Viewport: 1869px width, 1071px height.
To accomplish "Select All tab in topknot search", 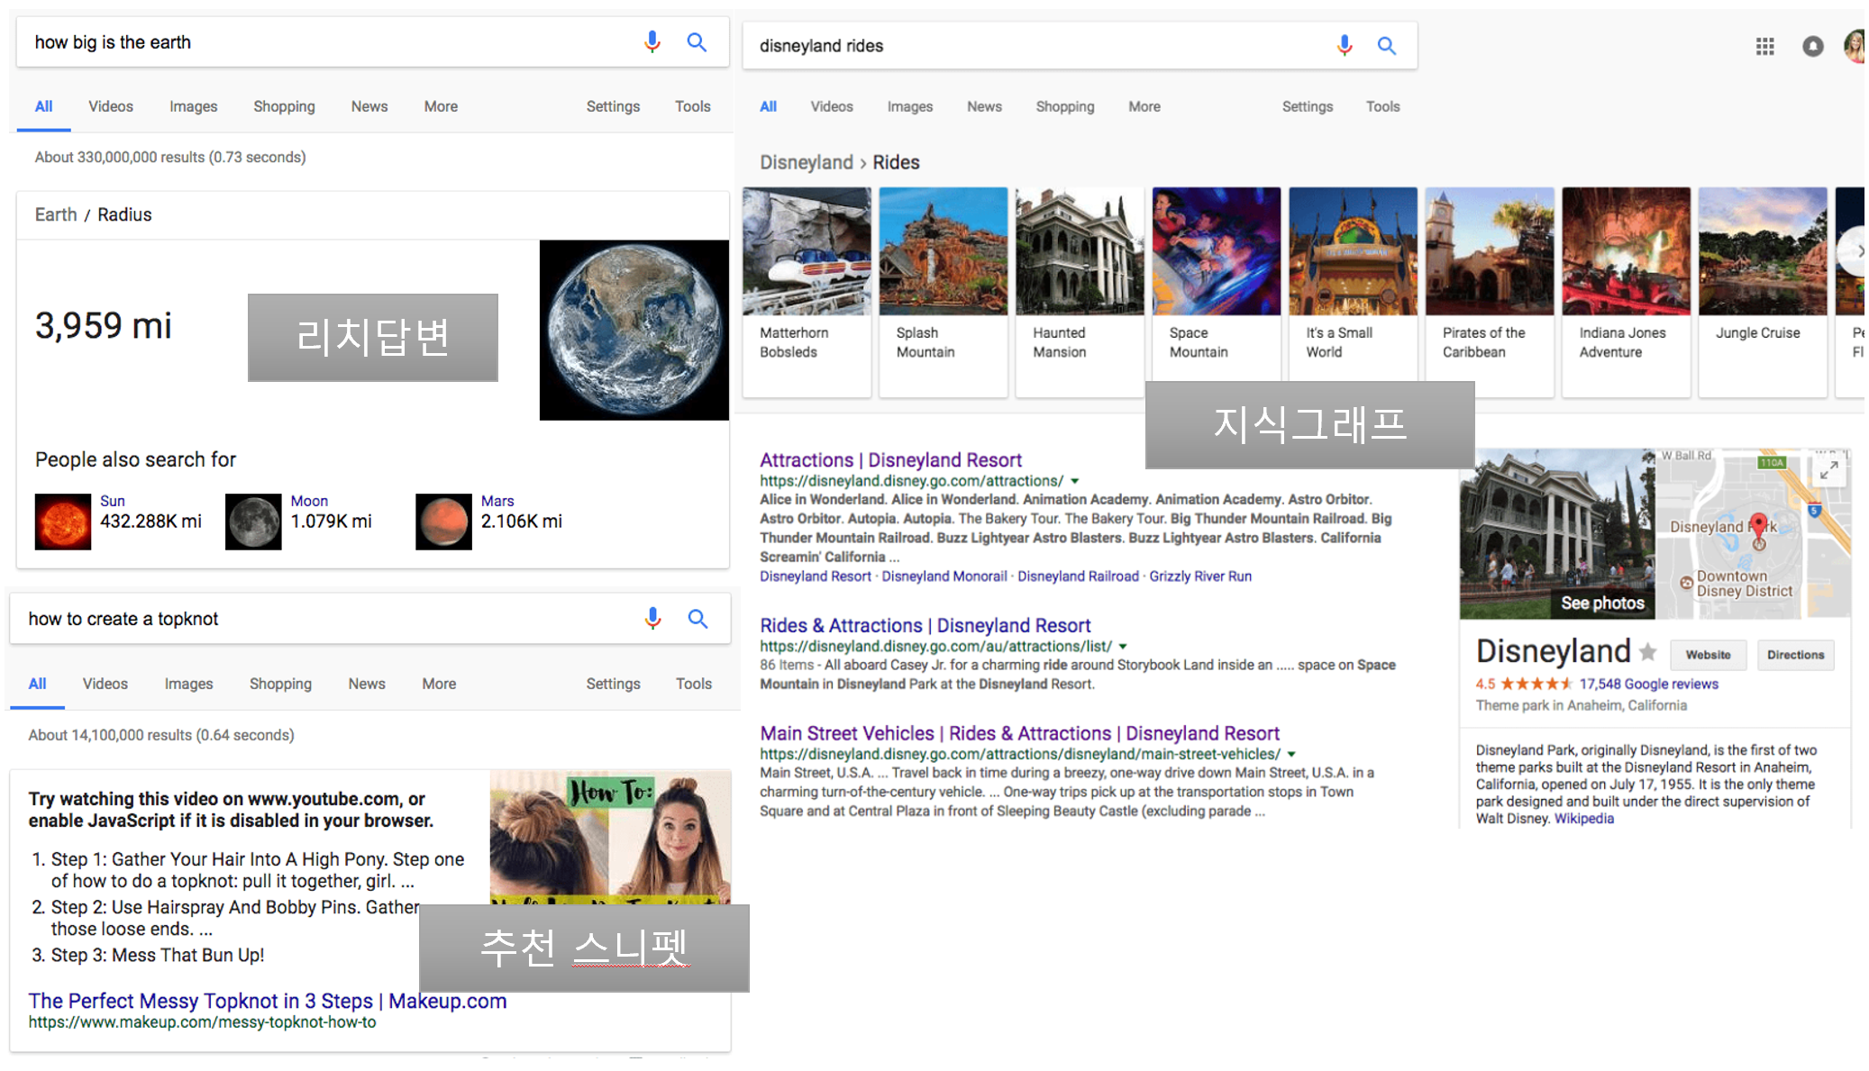I will tap(37, 684).
